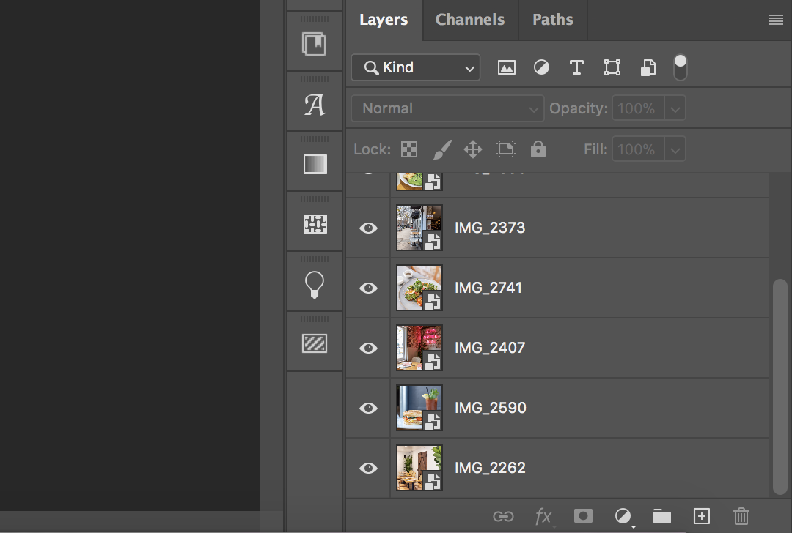Open the Paths tab

(x=552, y=20)
